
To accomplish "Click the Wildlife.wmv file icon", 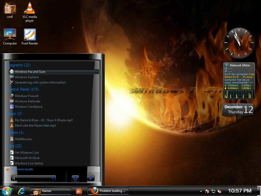I will coord(12,139).
